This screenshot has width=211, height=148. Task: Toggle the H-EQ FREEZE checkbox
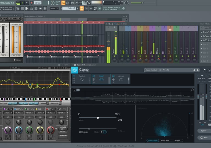(x=48, y=103)
